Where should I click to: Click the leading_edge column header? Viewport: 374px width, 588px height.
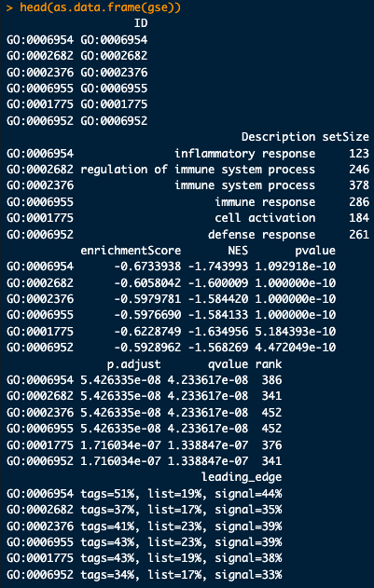pos(242,478)
